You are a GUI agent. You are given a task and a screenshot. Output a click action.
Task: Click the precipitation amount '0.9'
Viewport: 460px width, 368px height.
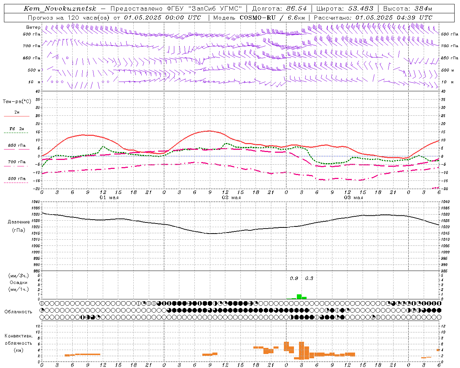click(x=294, y=278)
